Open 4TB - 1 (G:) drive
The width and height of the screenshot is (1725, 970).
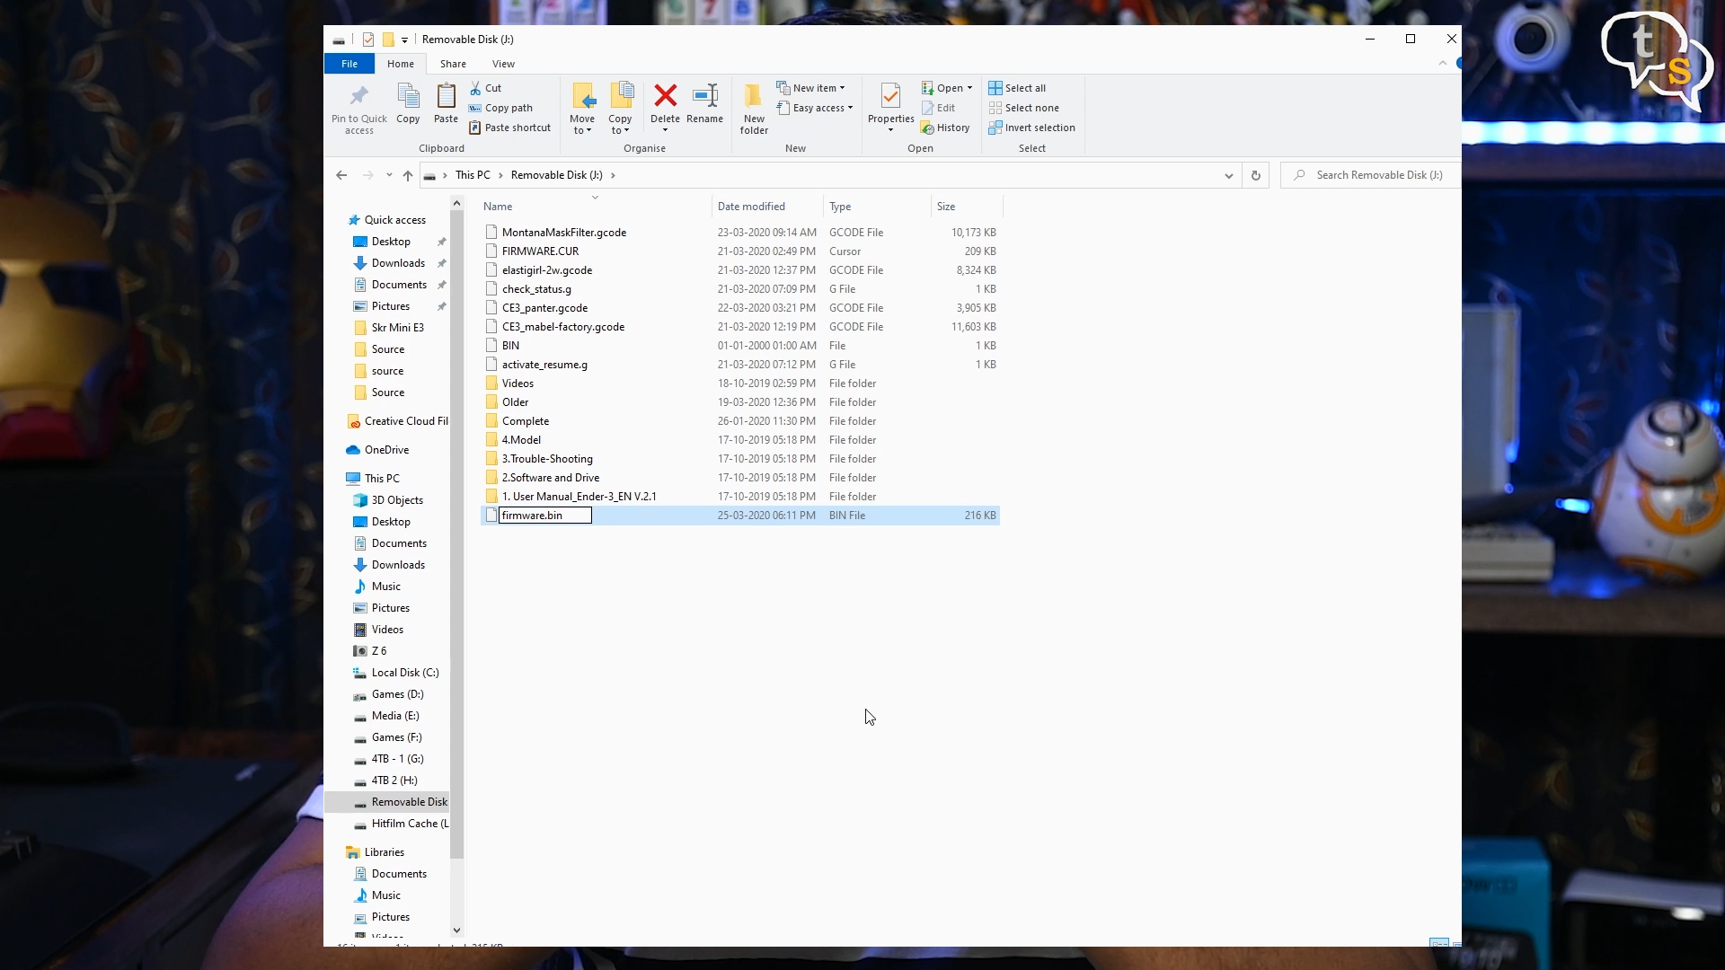click(397, 759)
